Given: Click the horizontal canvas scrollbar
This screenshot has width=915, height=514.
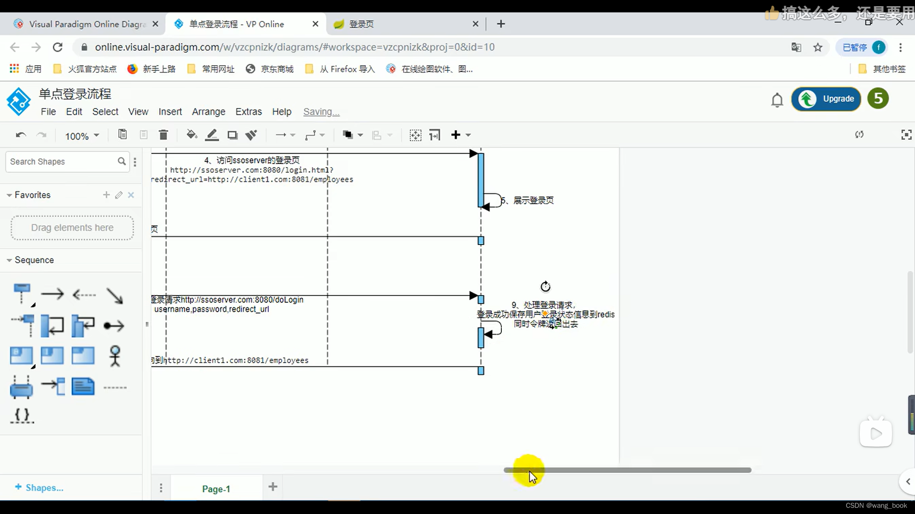Looking at the screenshot, I should [628, 470].
